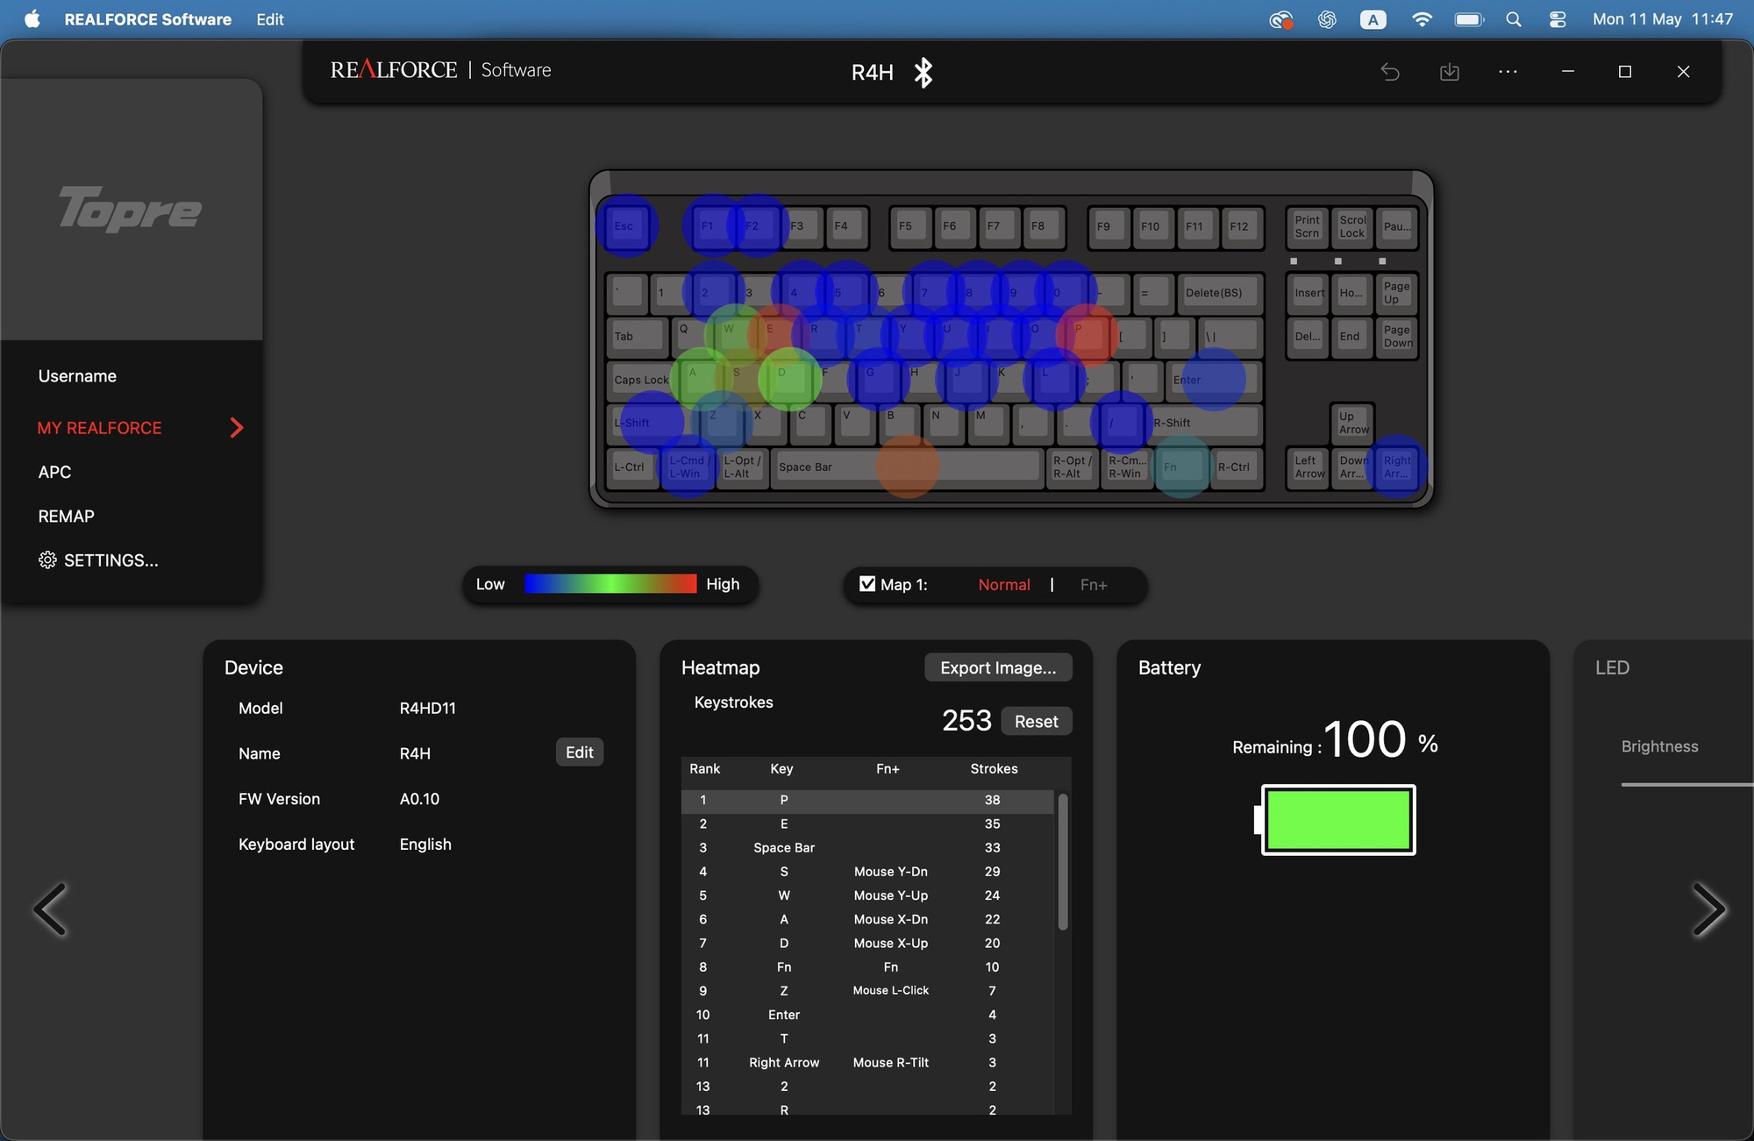Open SETTINGS... in the sidebar
This screenshot has width=1754, height=1141.
(98, 560)
